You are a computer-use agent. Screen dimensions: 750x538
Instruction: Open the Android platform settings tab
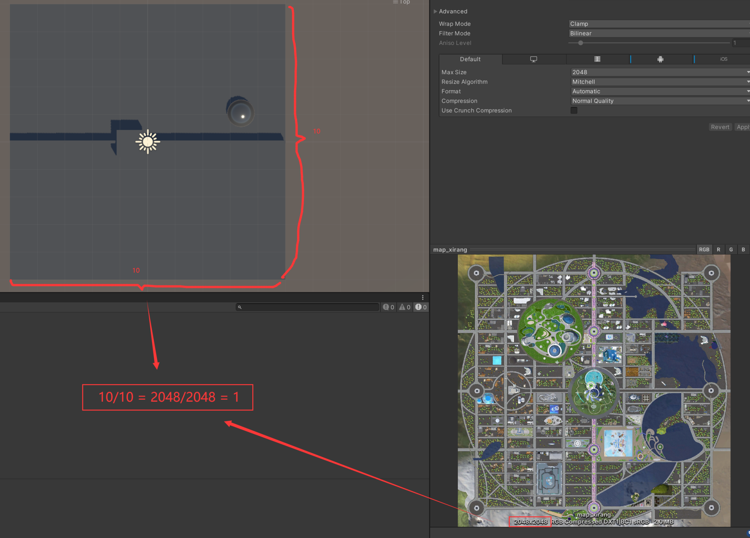660,59
